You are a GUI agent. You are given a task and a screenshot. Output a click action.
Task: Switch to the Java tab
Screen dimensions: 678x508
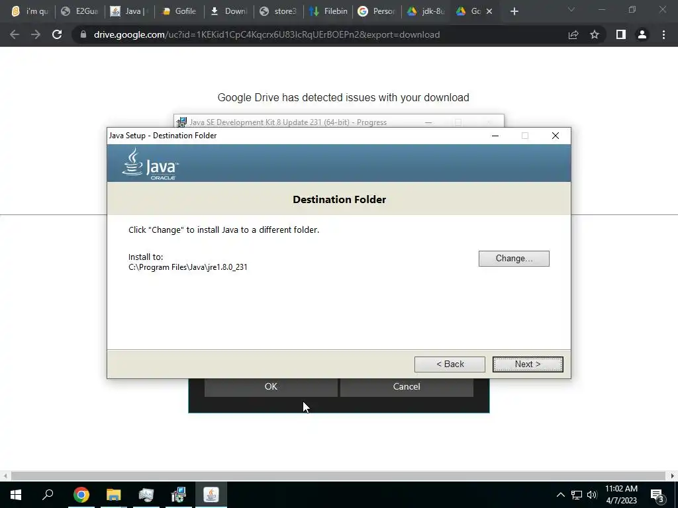tap(130, 11)
